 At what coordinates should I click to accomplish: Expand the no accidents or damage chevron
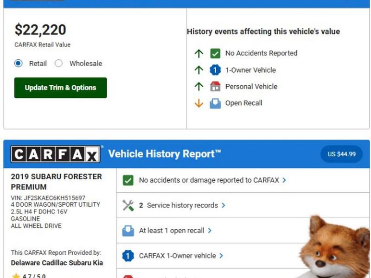click(284, 180)
